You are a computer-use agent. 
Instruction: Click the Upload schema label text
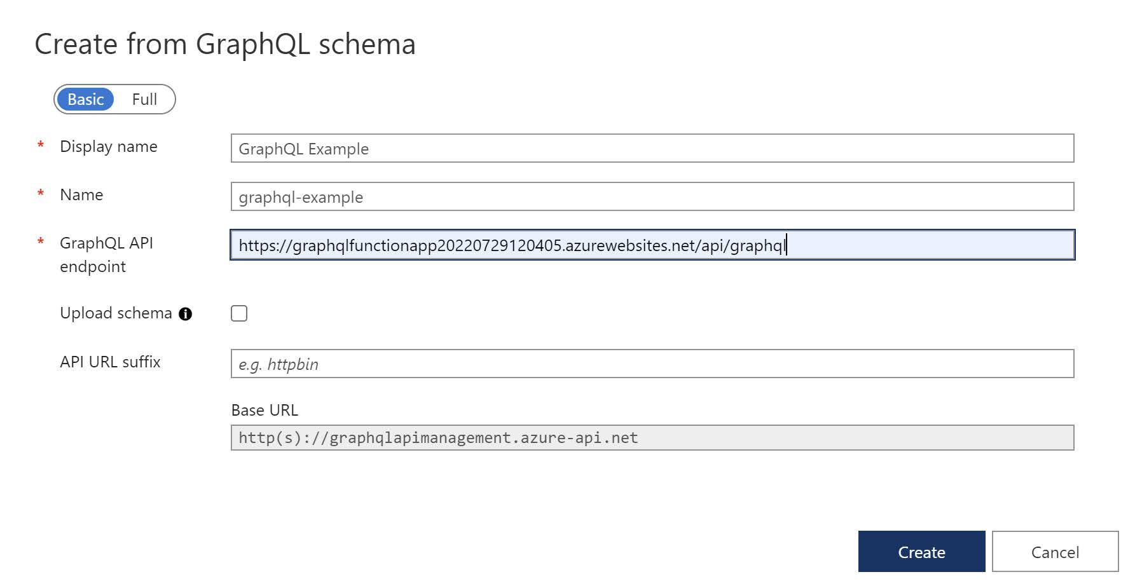point(116,313)
